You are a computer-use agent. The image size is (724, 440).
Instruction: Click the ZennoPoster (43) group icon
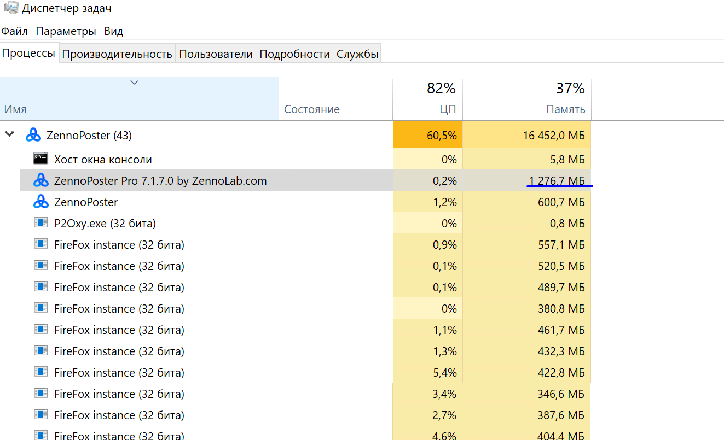click(x=33, y=136)
